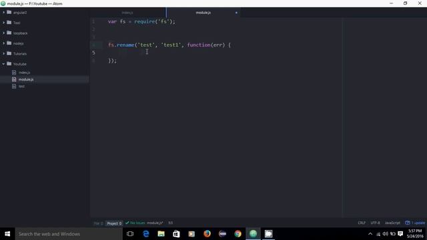427x240 pixels.
Task: Click the Tutorials folder icon
Action: pyautogui.click(x=9, y=53)
